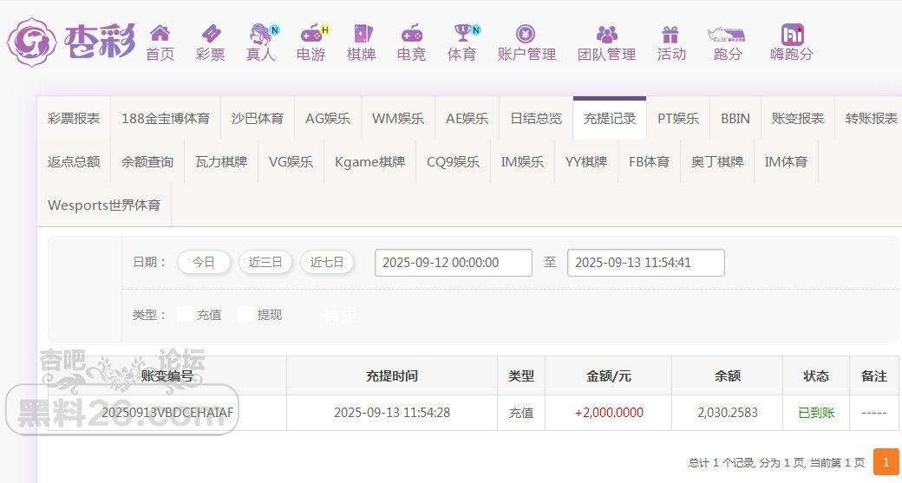
Task: Open the 余额查询 tab
Action: coord(147,162)
